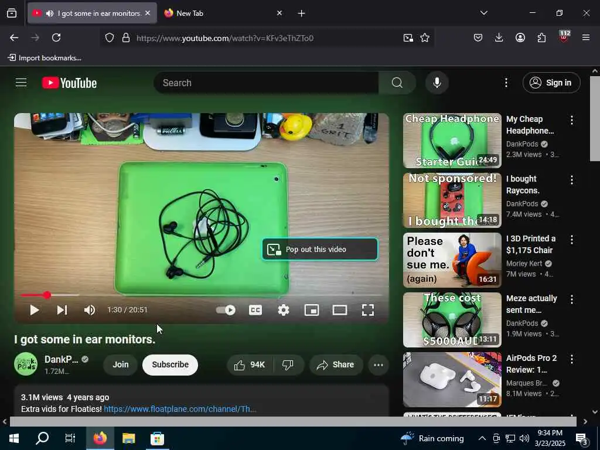Image resolution: width=600 pixels, height=450 pixels.
Task: Open the DankPods channel avatar
Action: pyautogui.click(x=26, y=364)
